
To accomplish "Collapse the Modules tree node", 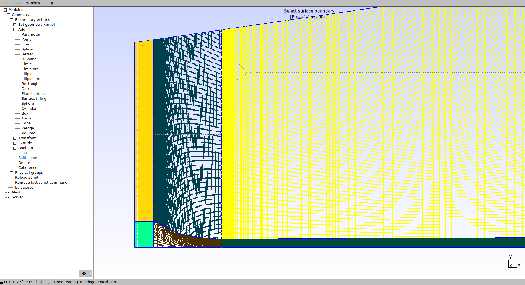I will click(5, 10).
